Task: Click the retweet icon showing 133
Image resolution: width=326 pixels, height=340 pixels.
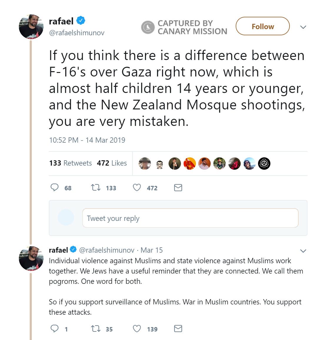Action: pyautogui.click(x=96, y=187)
